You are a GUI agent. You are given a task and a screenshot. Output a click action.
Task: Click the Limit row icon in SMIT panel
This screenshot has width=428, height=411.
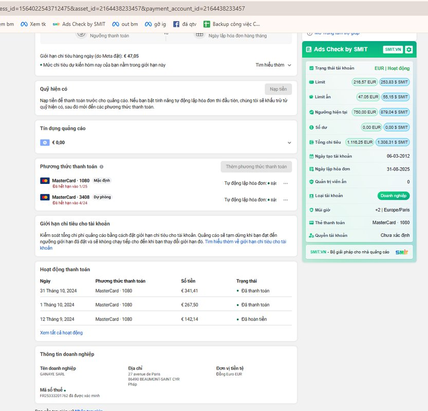[x=311, y=82]
